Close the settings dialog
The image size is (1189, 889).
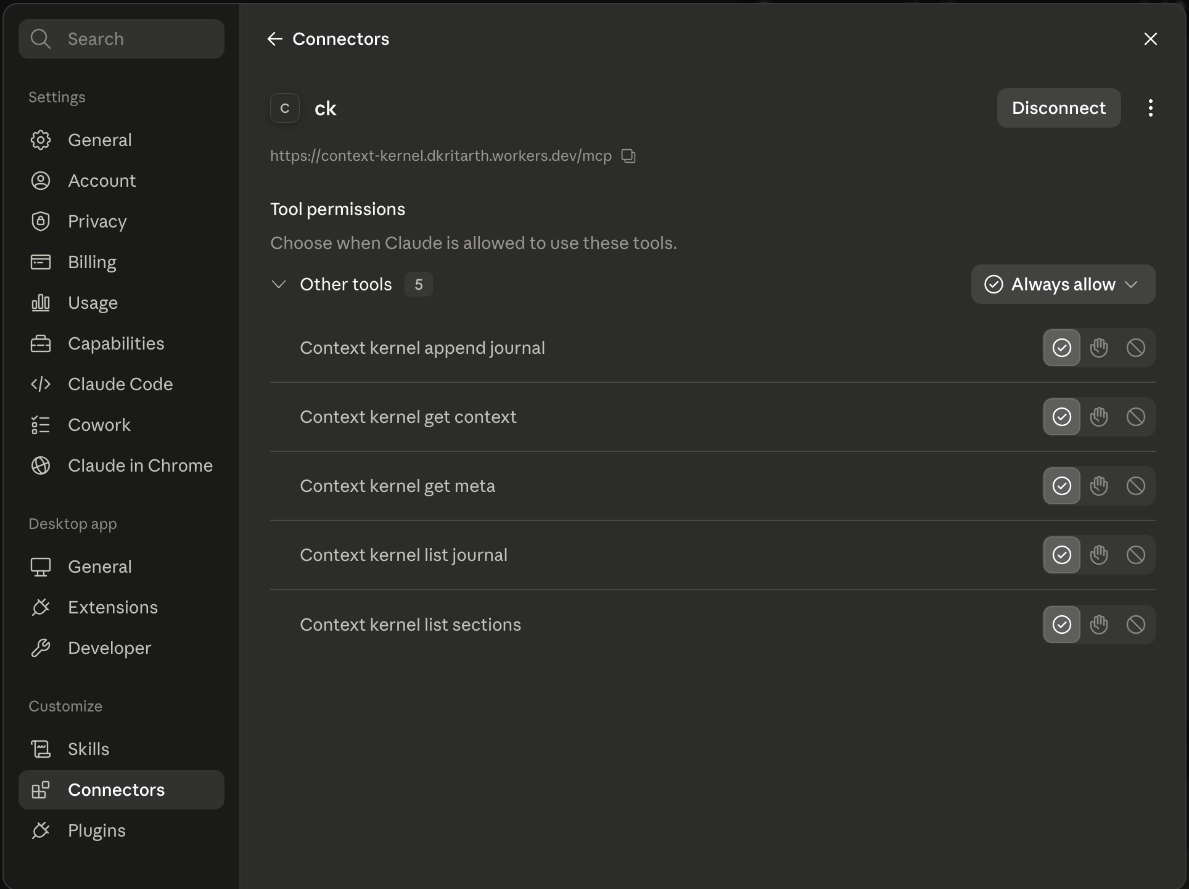click(x=1150, y=39)
